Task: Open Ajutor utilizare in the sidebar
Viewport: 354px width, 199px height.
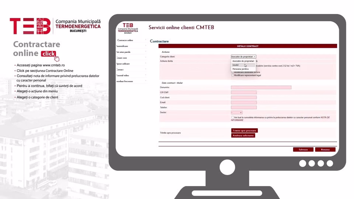Action: click(123, 64)
